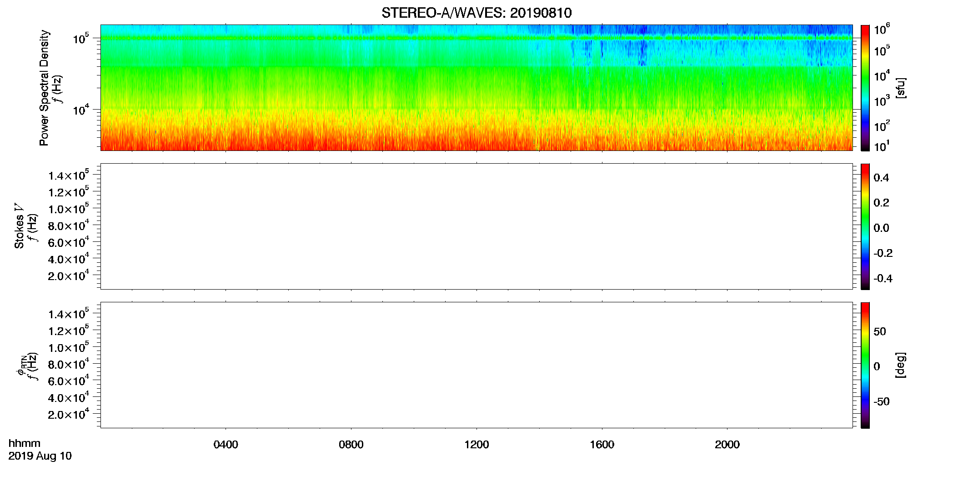953x491 pixels.
Task: Click the phi RTN degrees colorbar
Action: [x=865, y=365]
